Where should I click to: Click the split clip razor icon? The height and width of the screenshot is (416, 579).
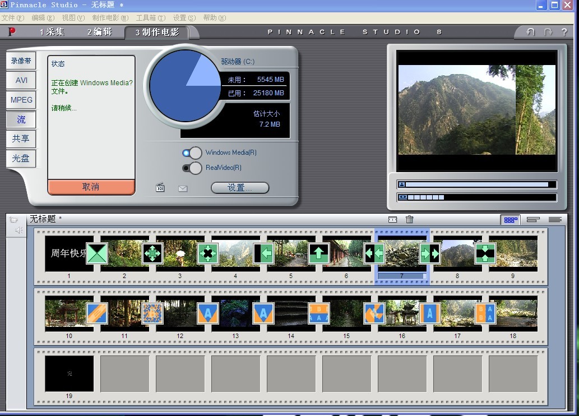(x=392, y=219)
